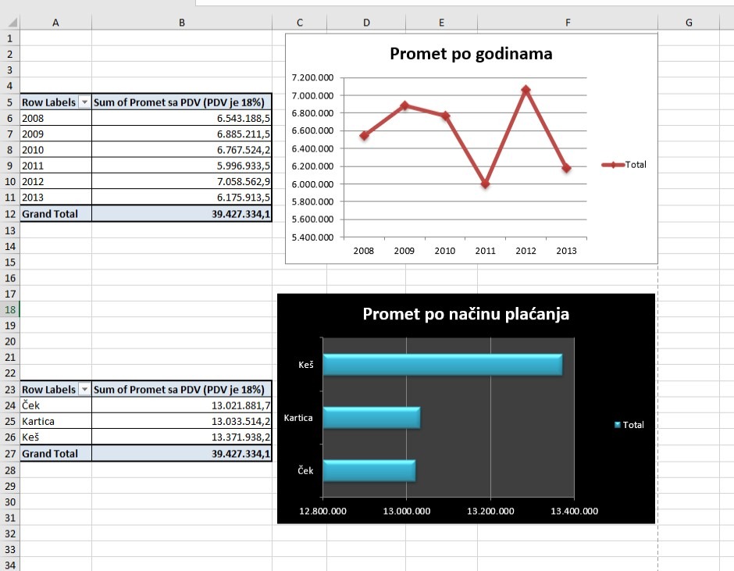Click the 2011 data point marker on line chart

486,184
